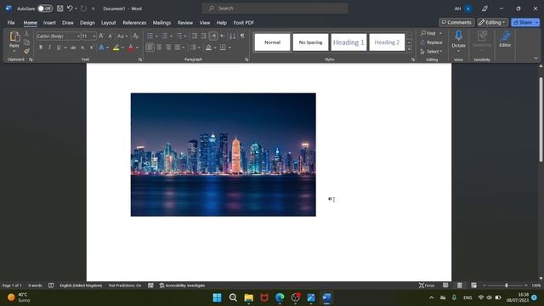Toggle Italic formatting
Screen dimensions: 544x306
pos(49,48)
